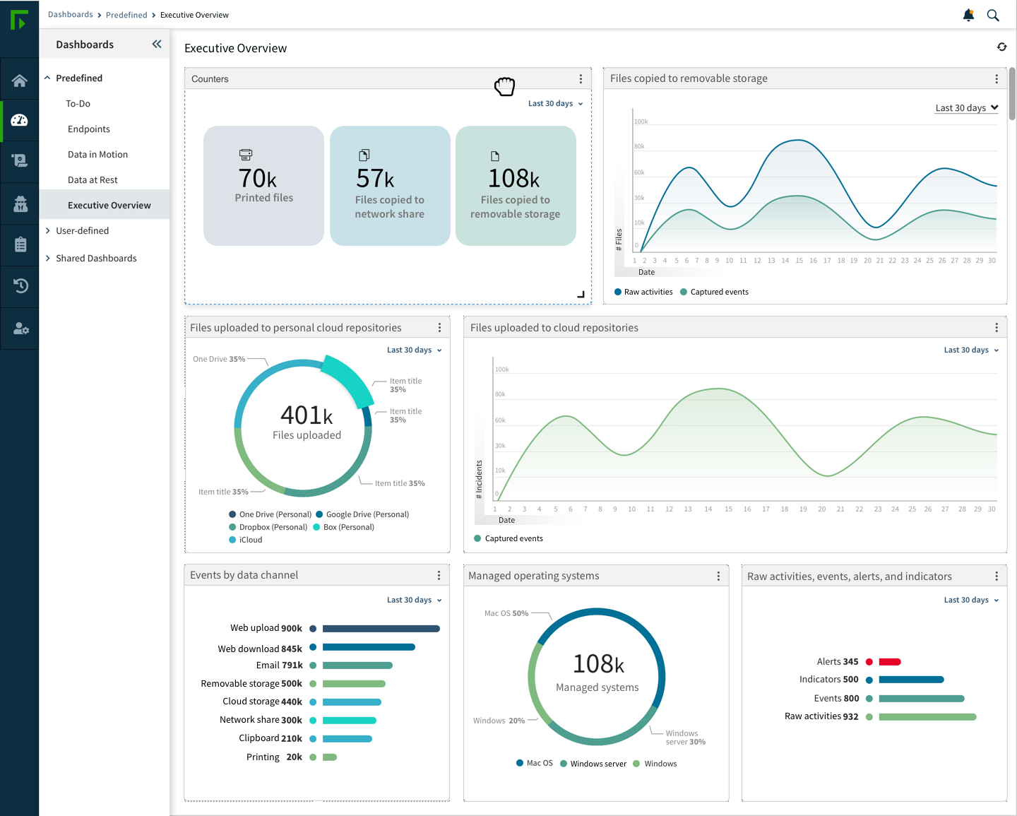Toggle the iCloud legend item

[x=246, y=540]
